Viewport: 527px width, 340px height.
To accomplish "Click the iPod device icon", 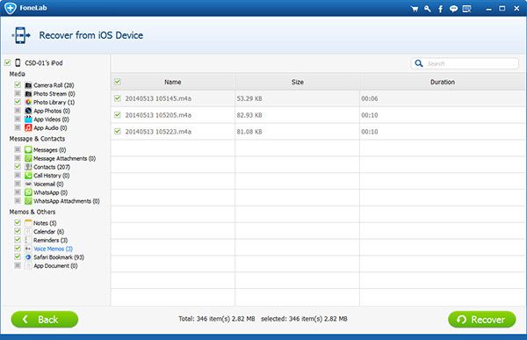I will (18, 62).
